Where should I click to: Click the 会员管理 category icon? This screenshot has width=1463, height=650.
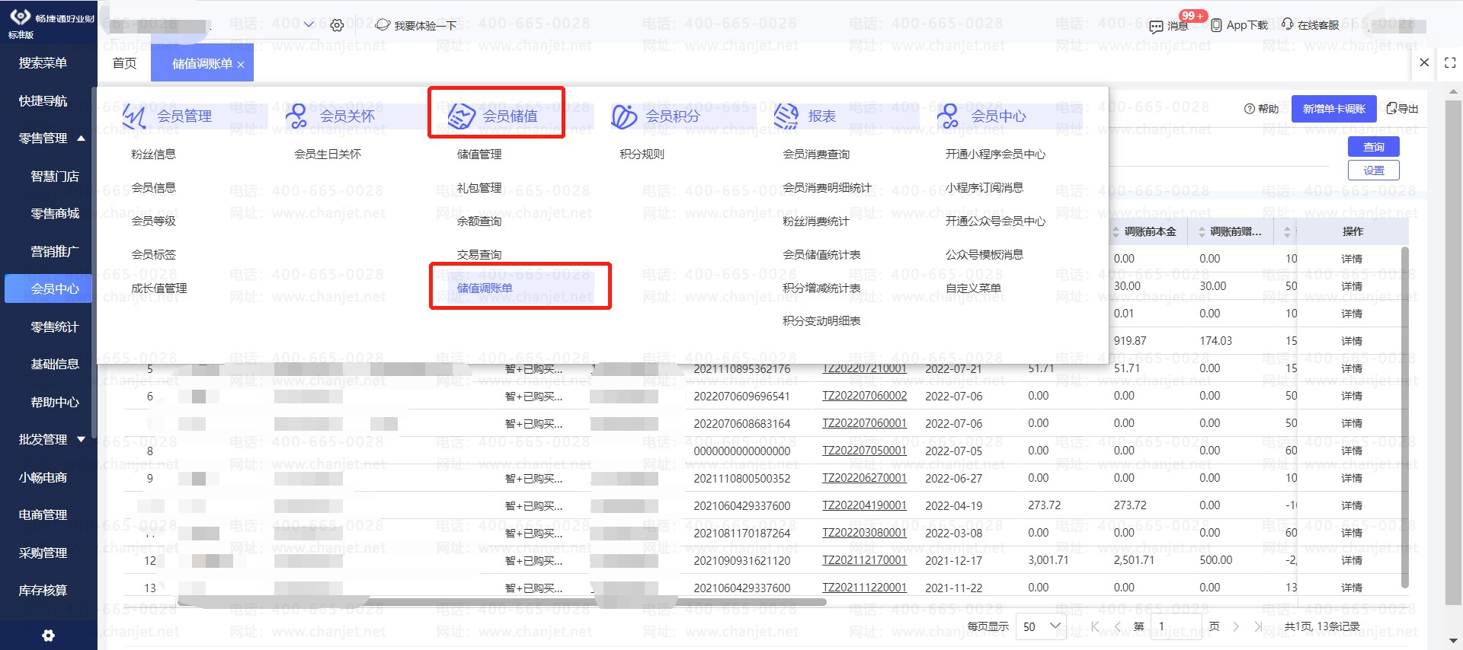tap(134, 116)
